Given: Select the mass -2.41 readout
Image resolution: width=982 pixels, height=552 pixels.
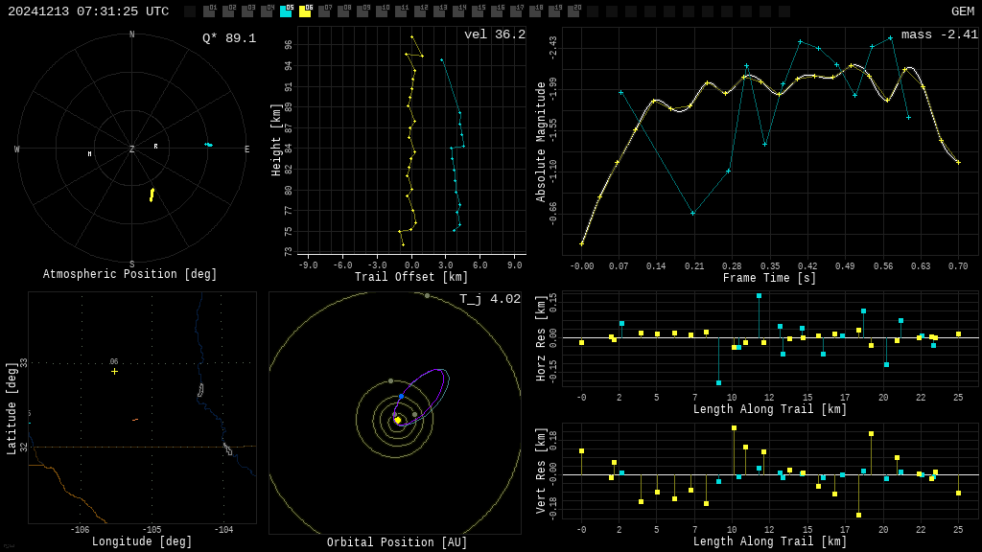Looking at the screenshot, I should coord(939,34).
